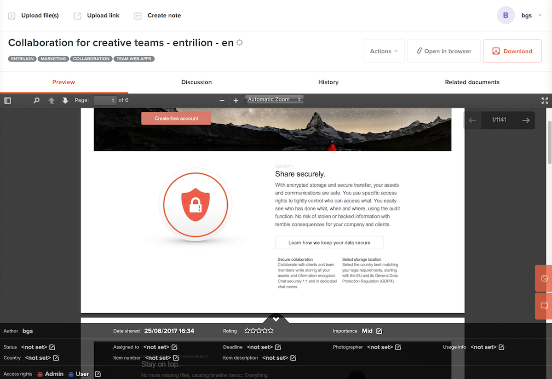Open the Related documents tab
Viewport: 552px width, 379px height.
472,82
